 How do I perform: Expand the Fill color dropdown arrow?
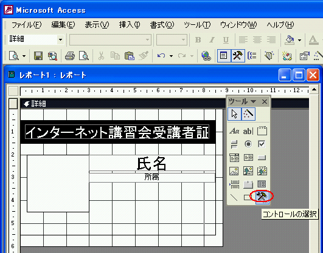(x=299, y=40)
